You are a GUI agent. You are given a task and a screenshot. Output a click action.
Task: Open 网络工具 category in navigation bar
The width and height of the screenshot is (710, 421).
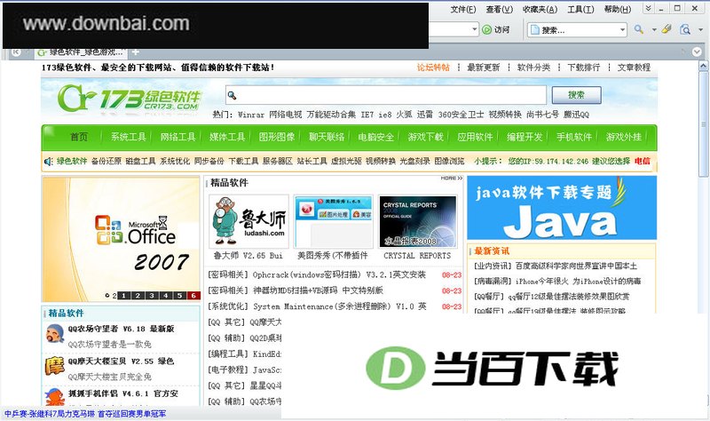tap(177, 137)
